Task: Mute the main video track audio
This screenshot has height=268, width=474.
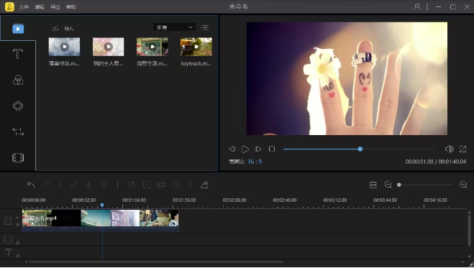Action: click(17, 218)
